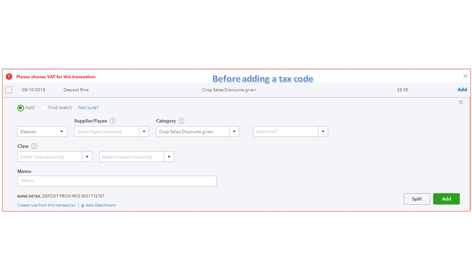Dismiss the VAT error message banner
The image size is (472, 265).
(465, 76)
